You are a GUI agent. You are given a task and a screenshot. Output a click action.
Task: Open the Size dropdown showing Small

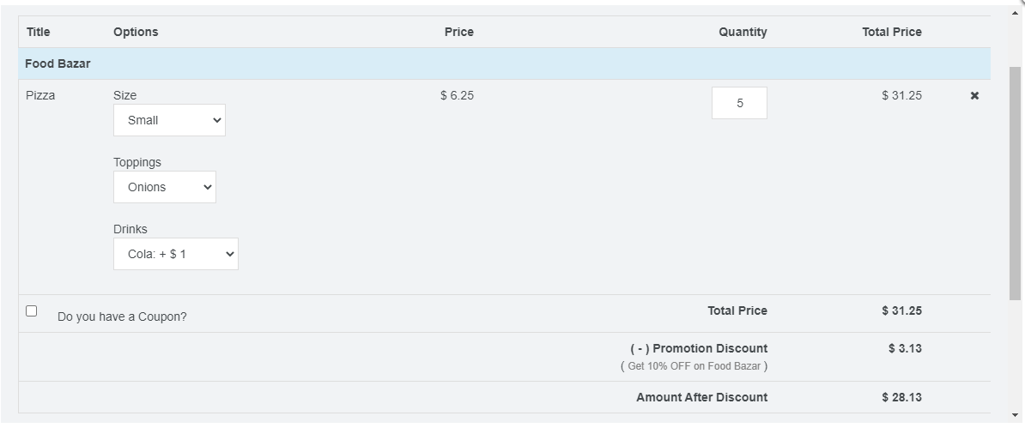(169, 120)
